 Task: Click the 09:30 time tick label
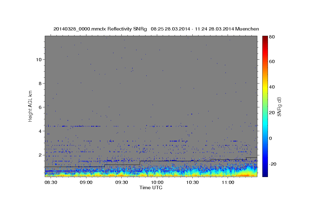121,183
